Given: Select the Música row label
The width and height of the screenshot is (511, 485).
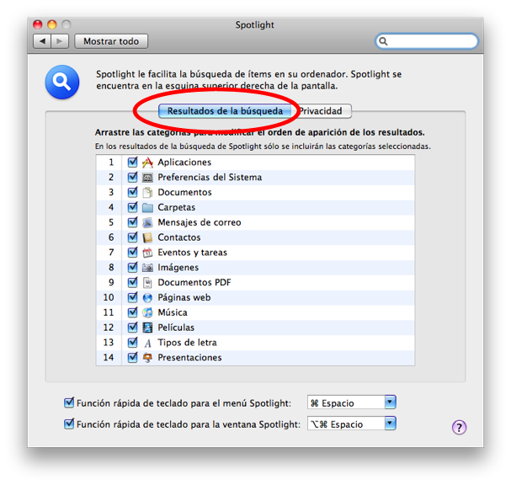Looking at the screenshot, I should 173,312.
